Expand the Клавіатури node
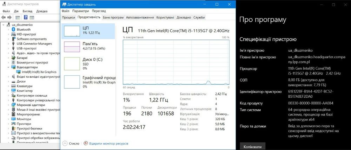 point(8,86)
